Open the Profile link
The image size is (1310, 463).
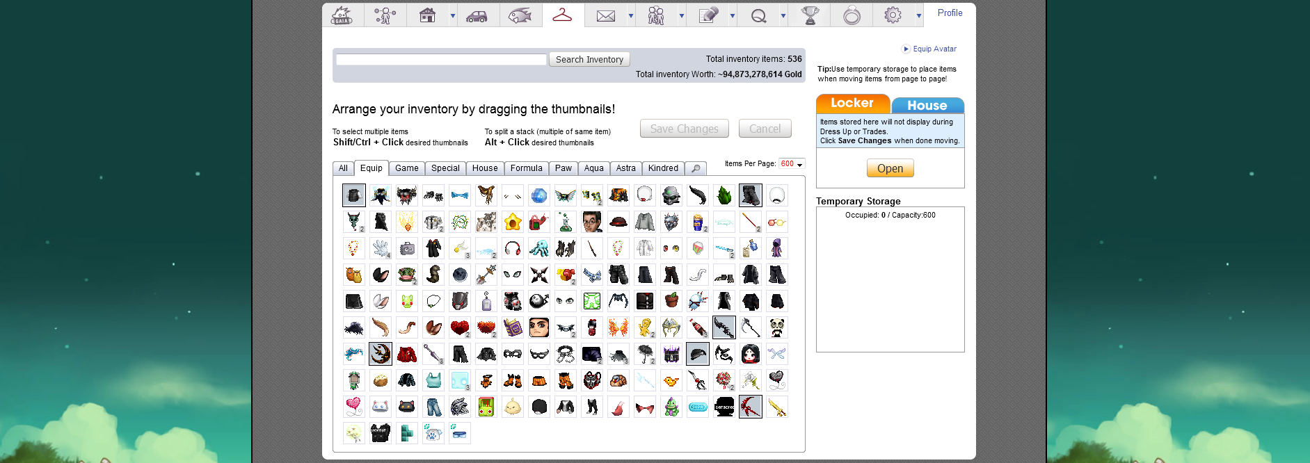click(950, 13)
